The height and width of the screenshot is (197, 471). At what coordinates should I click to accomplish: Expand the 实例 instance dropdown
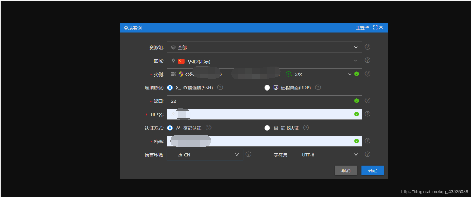[x=264, y=74]
